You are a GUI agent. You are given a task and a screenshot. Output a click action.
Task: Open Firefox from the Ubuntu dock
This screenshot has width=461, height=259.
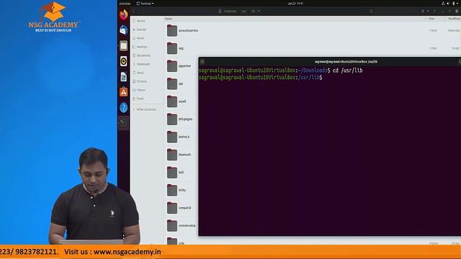(123, 14)
